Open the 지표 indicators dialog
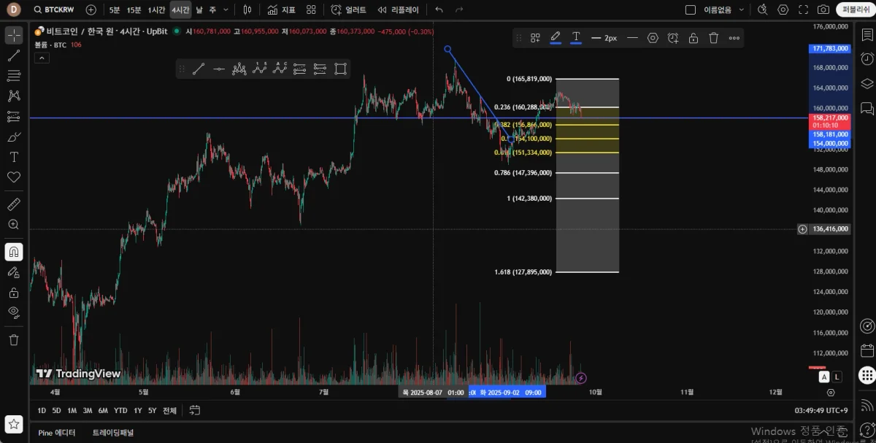Viewport: 876px width, 443px height. tap(282, 9)
